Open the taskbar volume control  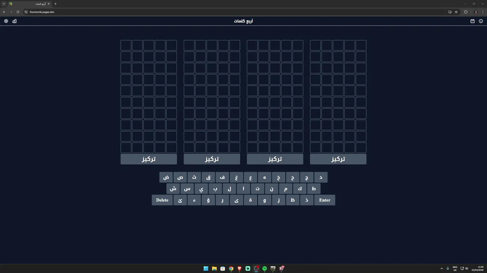click(x=466, y=268)
